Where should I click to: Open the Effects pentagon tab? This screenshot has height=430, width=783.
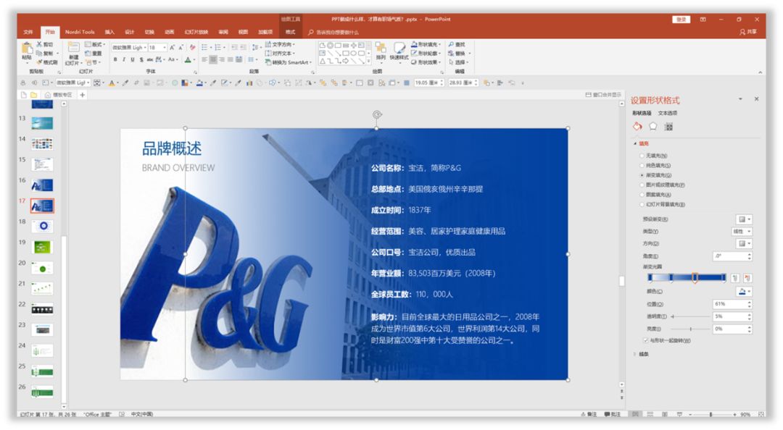click(x=652, y=127)
